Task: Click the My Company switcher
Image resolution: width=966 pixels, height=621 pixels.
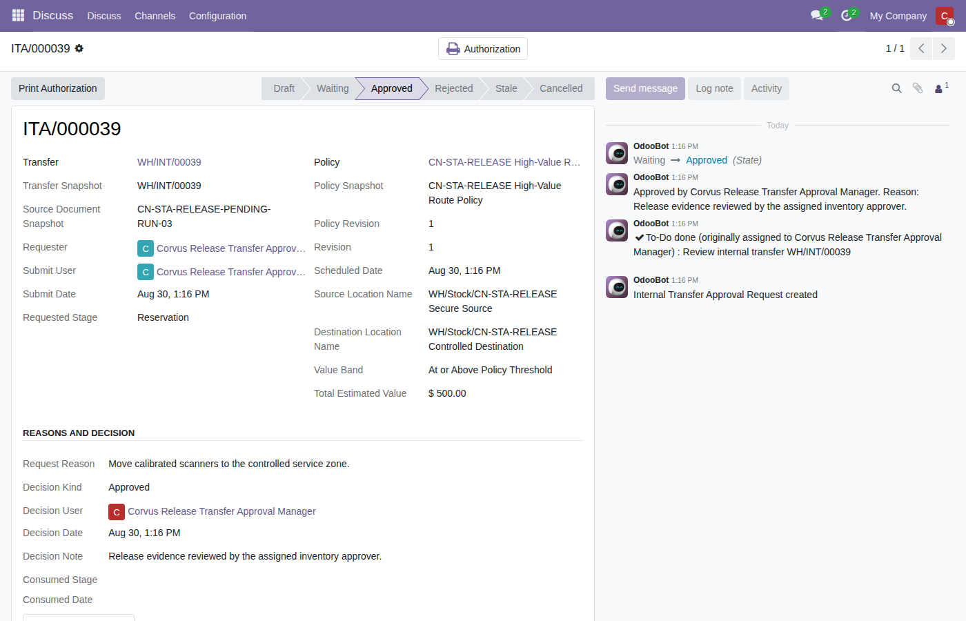Action: pos(898,16)
